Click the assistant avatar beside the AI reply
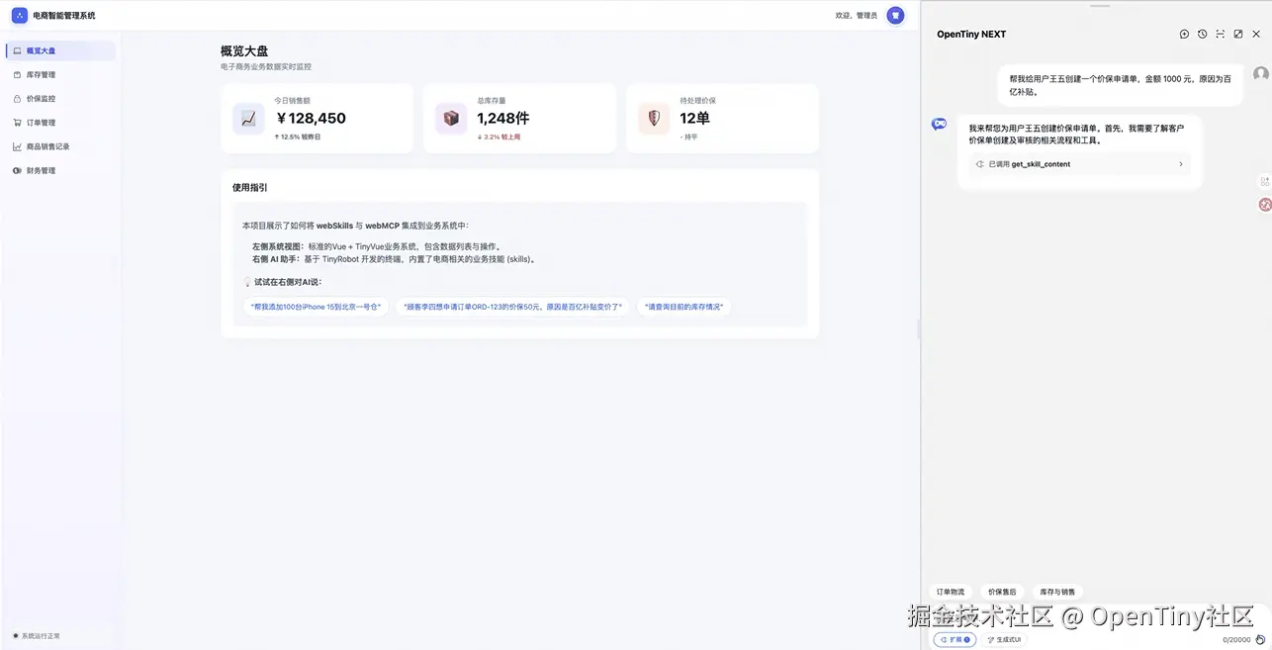The image size is (1272, 650). tap(938, 123)
